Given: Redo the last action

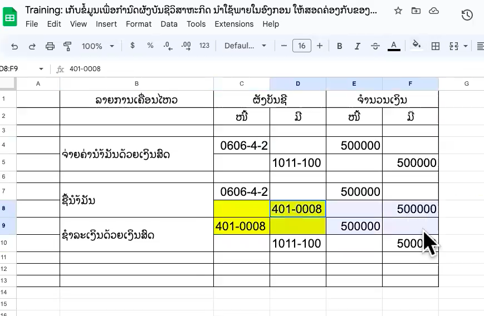Looking at the screenshot, I should point(32,46).
